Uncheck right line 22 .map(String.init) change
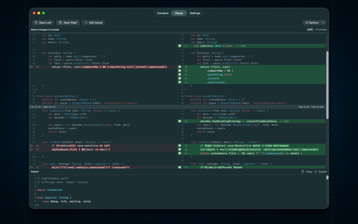Viewport: 358px width, 224px height. coord(180,75)
